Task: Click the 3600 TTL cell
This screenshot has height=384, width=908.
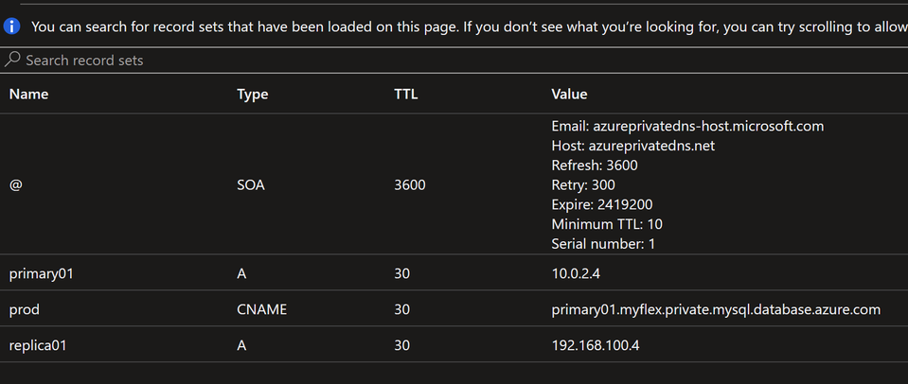Action: point(410,185)
